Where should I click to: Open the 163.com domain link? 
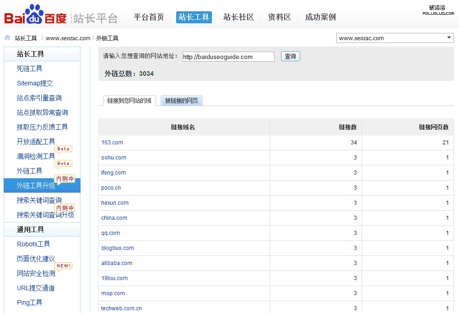tap(112, 143)
